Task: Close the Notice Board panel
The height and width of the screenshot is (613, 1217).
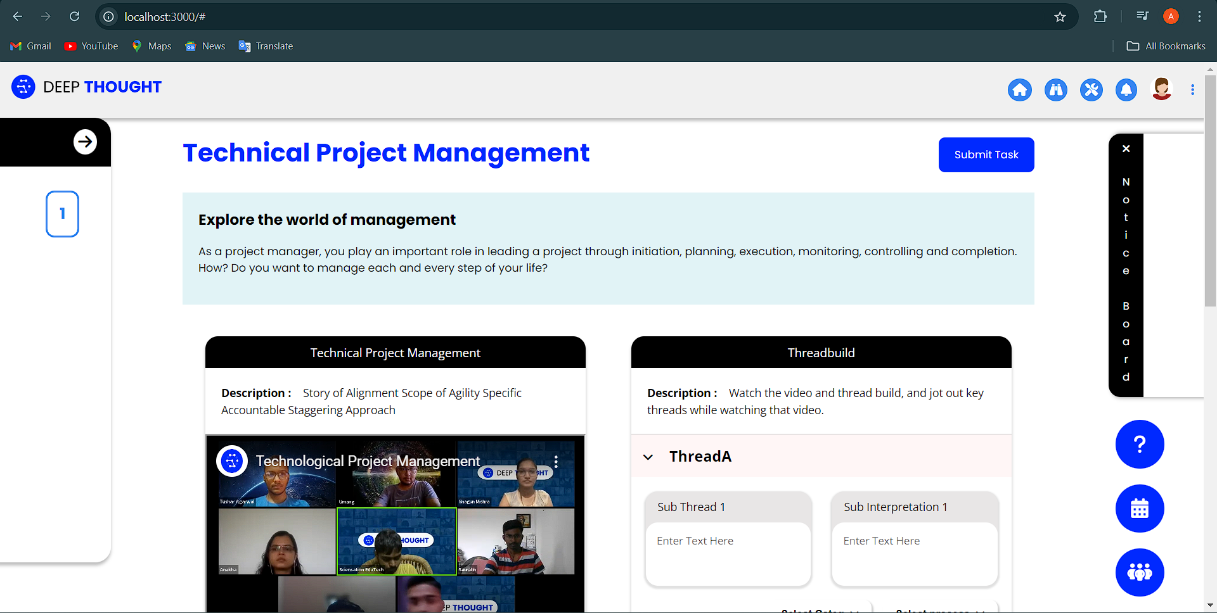Action: tap(1126, 149)
